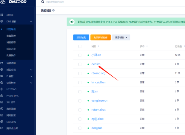Open the zgljlj.club domain link
Screen dimensions: 185x135
[x=98, y=119]
